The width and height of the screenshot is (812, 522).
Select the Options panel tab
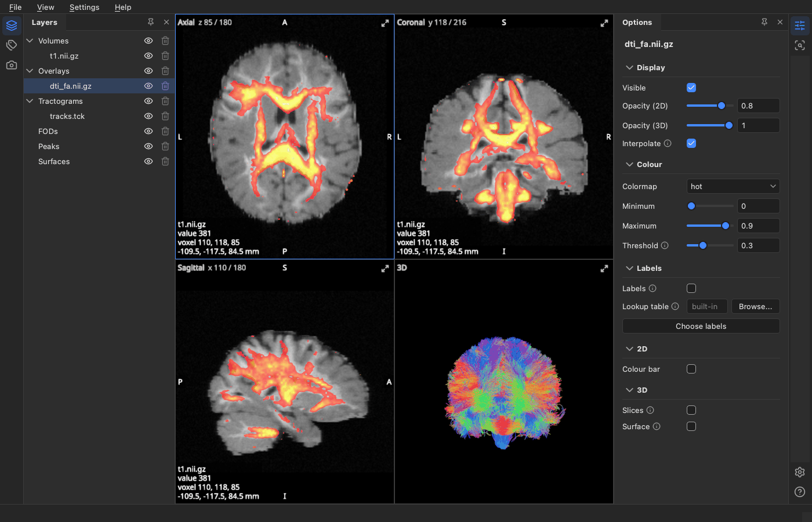pos(637,22)
